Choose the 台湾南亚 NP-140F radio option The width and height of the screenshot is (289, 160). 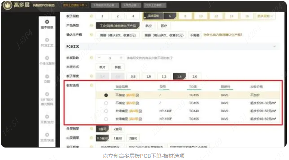tap(106, 111)
